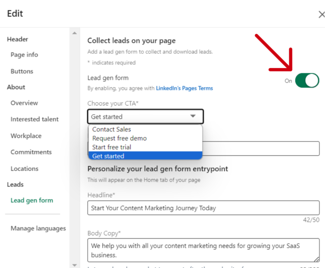Viewport: 325px width, 268px height.
Task: Click Manage languages
Action: pyautogui.click(x=38, y=228)
